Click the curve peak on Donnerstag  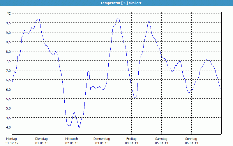click(118, 18)
